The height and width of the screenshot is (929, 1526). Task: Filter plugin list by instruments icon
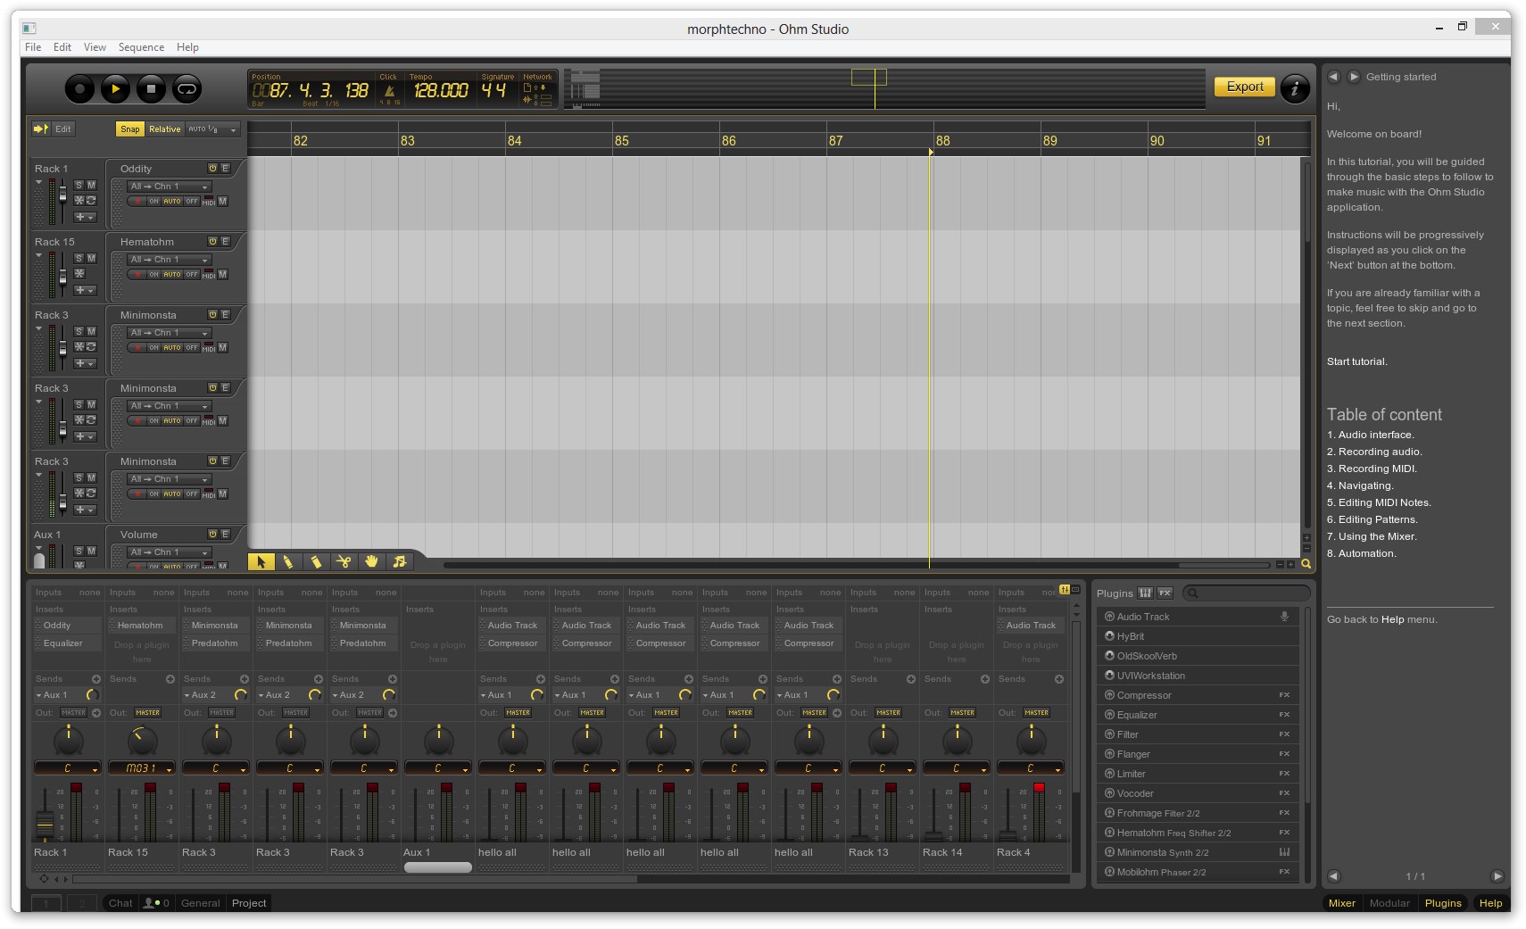pyautogui.click(x=1145, y=593)
